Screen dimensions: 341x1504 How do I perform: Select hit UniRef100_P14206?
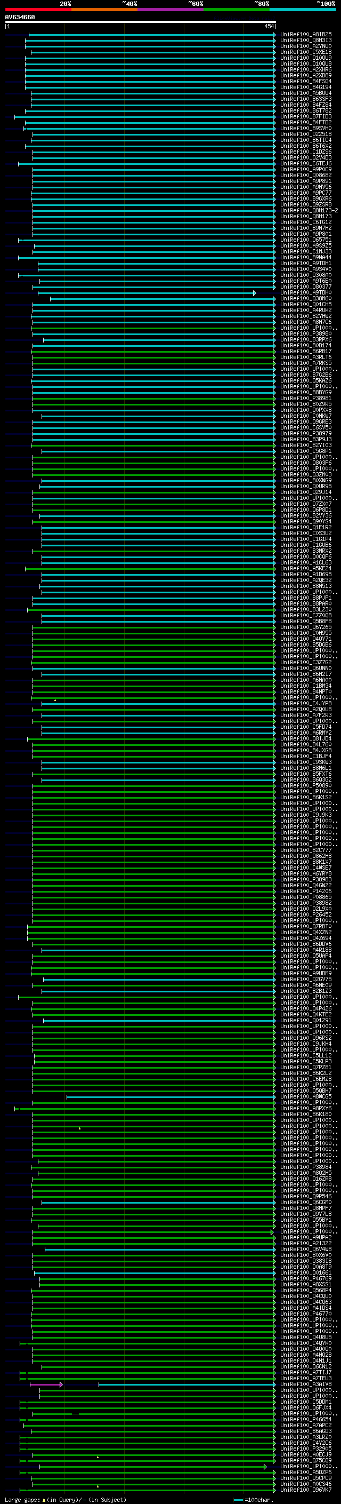[x=306, y=891]
